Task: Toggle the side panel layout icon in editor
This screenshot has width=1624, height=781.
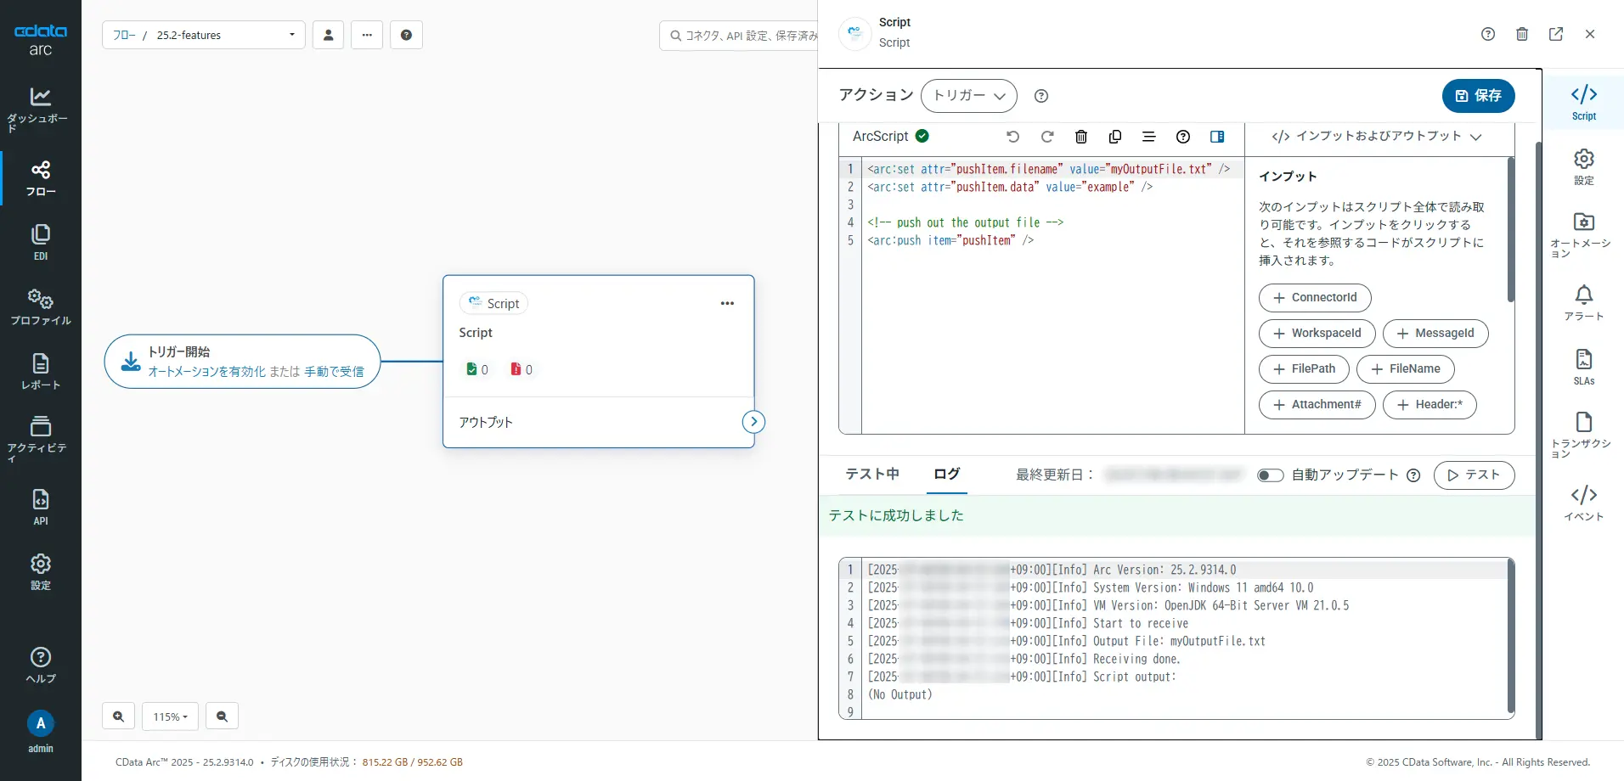Action: (x=1217, y=137)
